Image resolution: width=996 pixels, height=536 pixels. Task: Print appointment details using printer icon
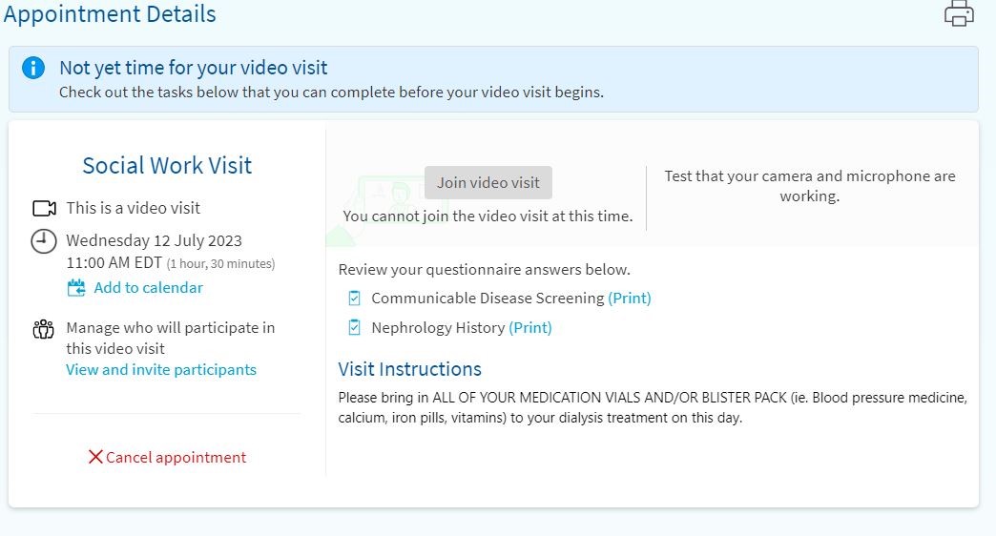coord(959,13)
